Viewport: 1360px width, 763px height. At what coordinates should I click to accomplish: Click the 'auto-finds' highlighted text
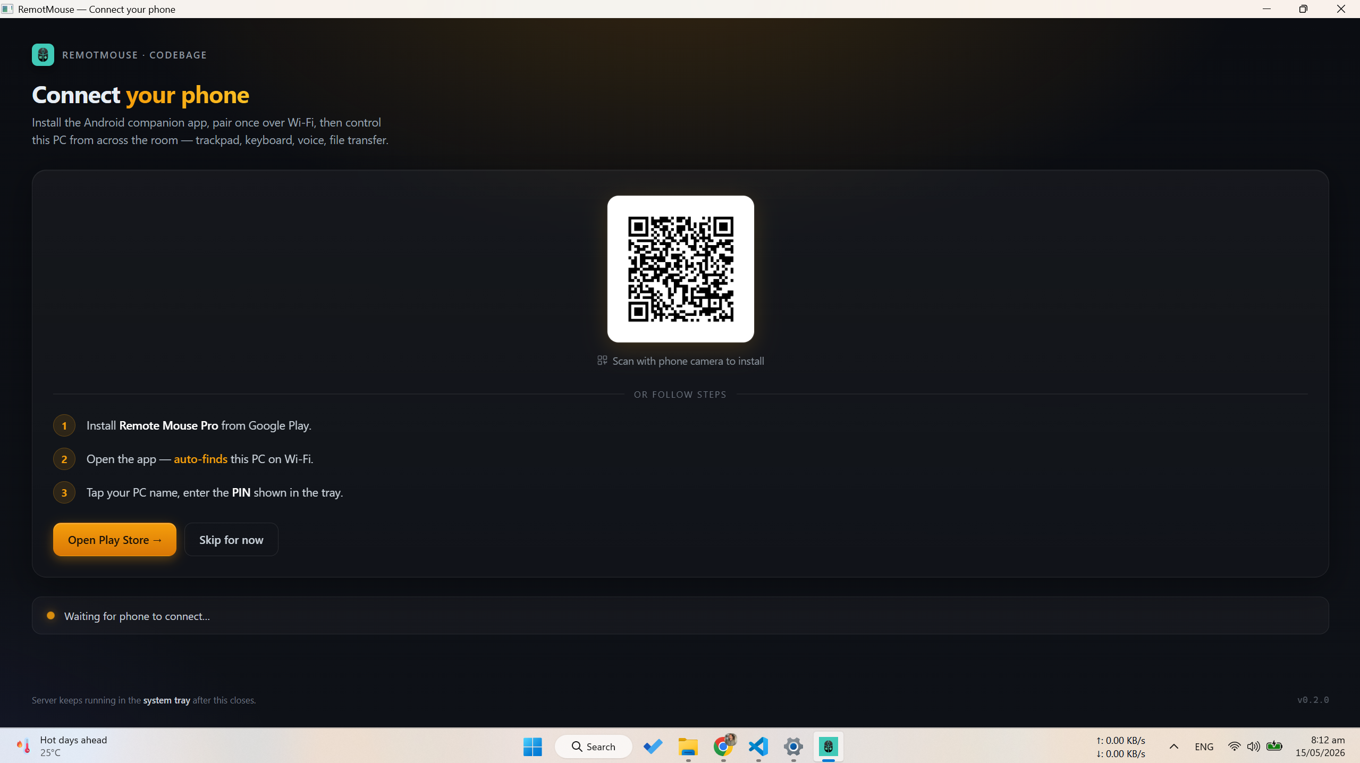200,459
